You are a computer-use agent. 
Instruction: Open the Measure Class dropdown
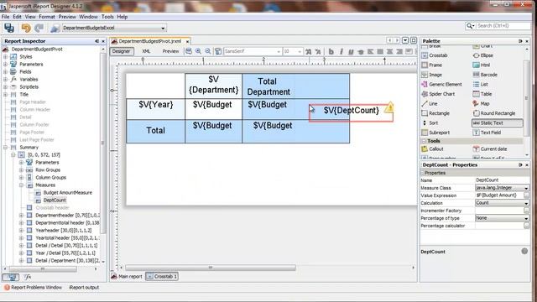pyautogui.click(x=526, y=188)
